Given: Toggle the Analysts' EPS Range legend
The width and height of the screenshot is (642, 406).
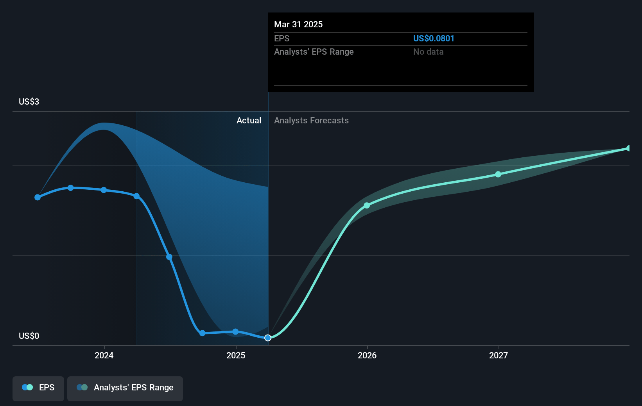Looking at the screenshot, I should 125,388.
